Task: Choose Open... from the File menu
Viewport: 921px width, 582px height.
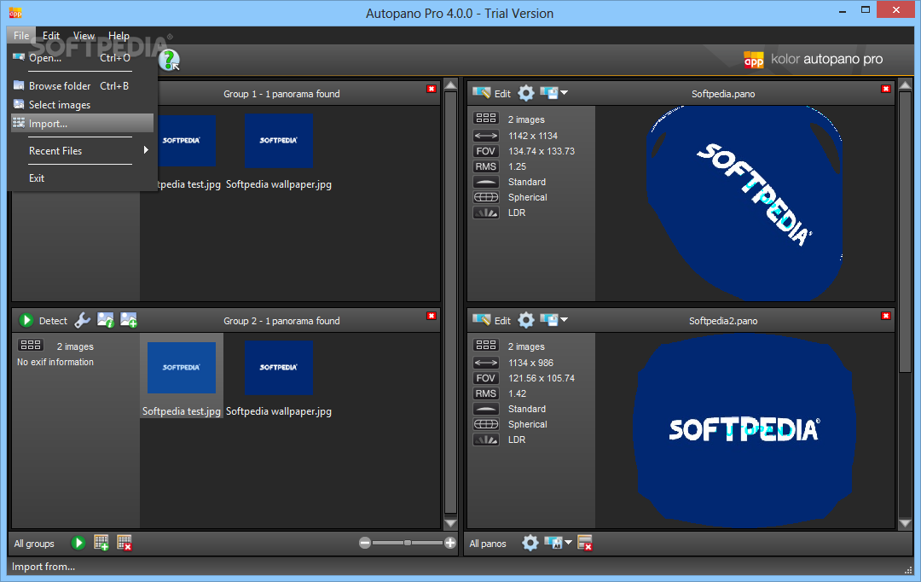Action: 82,58
